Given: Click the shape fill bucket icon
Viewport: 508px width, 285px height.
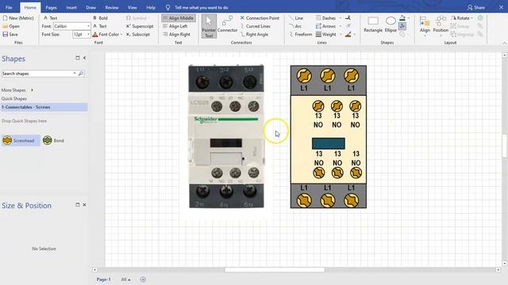Looking at the screenshot, I should coord(402,17).
